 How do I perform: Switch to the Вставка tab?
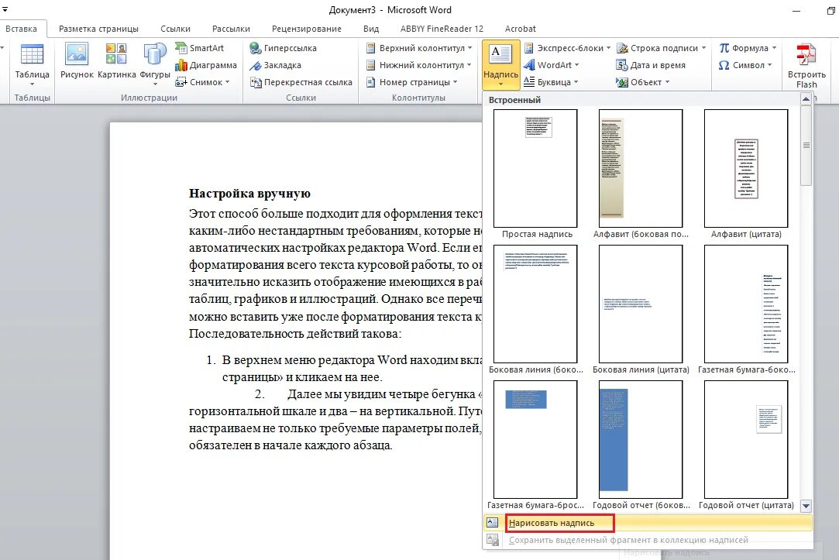(x=22, y=29)
